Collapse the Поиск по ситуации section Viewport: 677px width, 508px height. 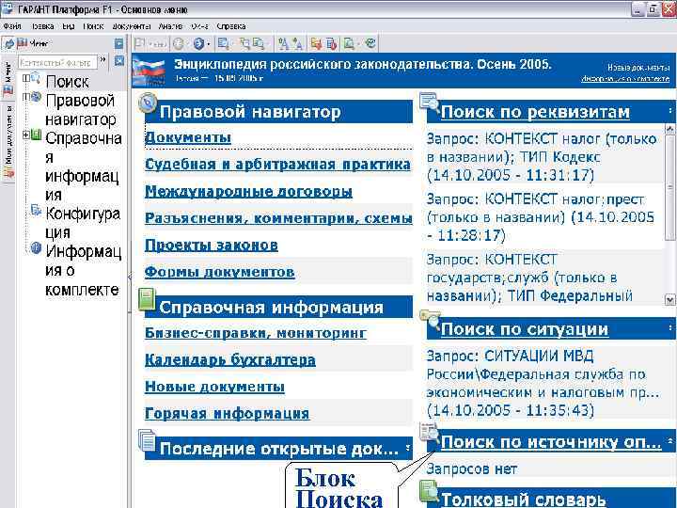[x=670, y=328]
